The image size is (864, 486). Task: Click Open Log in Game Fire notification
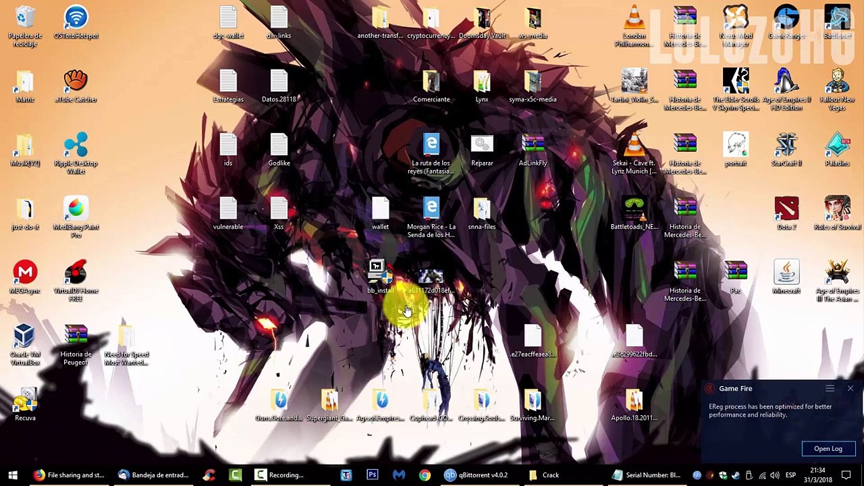coord(828,449)
